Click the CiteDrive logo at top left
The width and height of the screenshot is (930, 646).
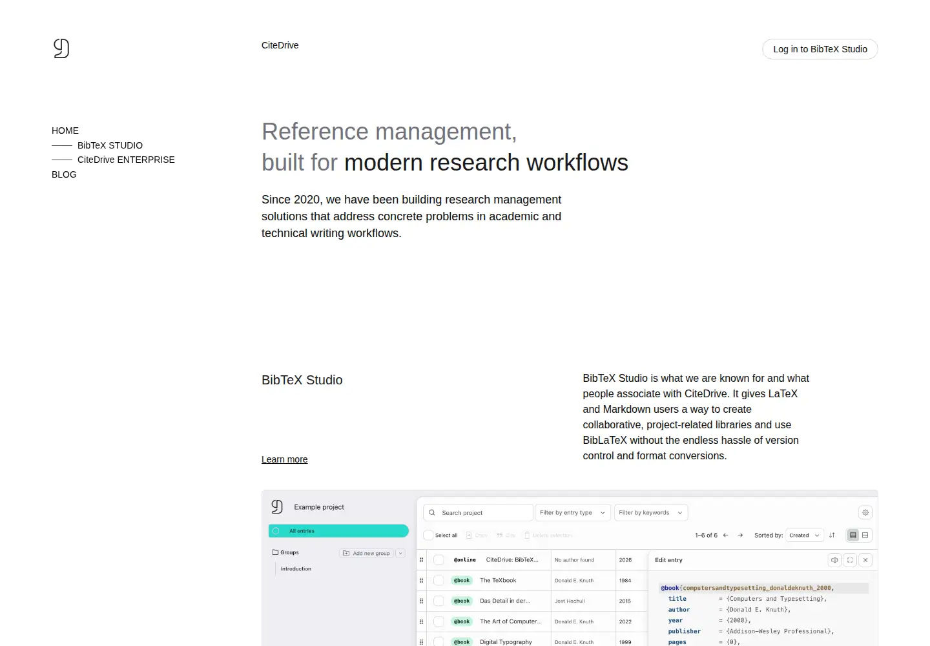tap(61, 48)
